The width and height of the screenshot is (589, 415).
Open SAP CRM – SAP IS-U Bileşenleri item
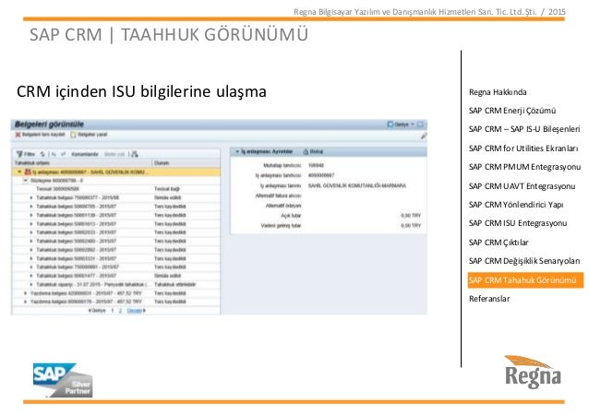(x=524, y=129)
